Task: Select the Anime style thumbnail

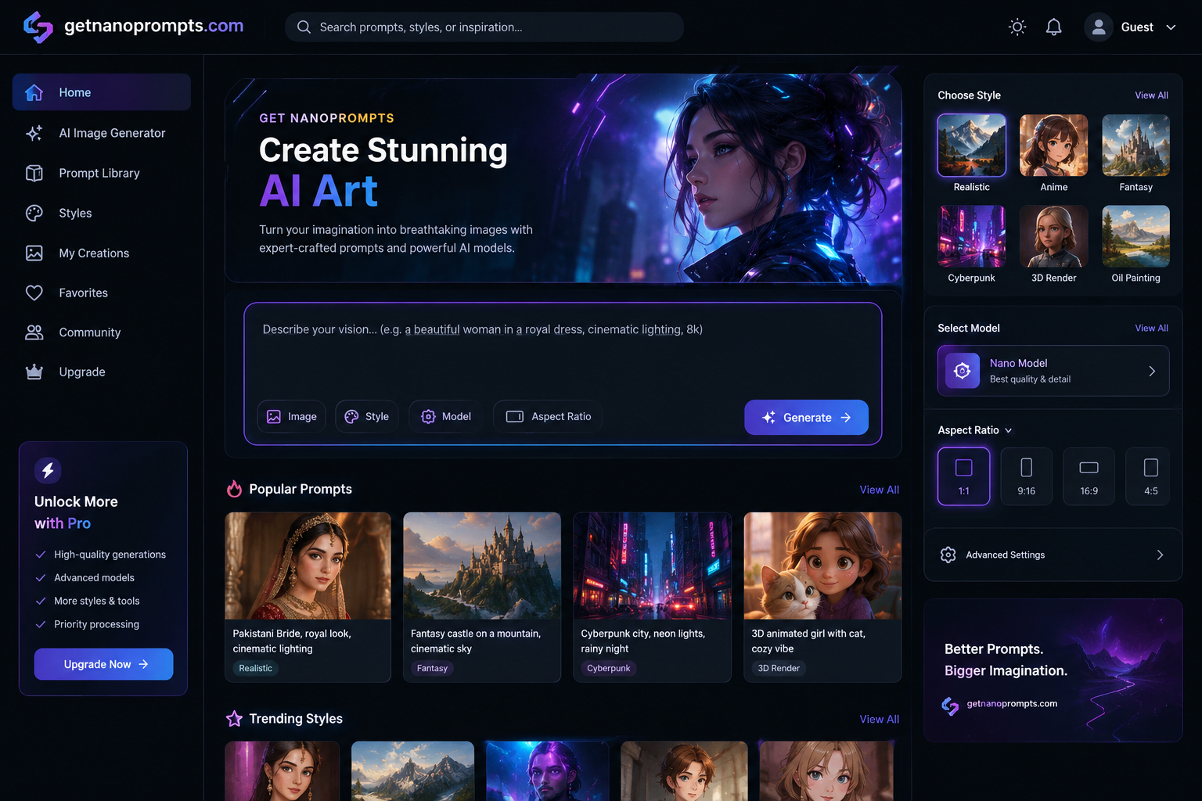Action: pos(1054,145)
